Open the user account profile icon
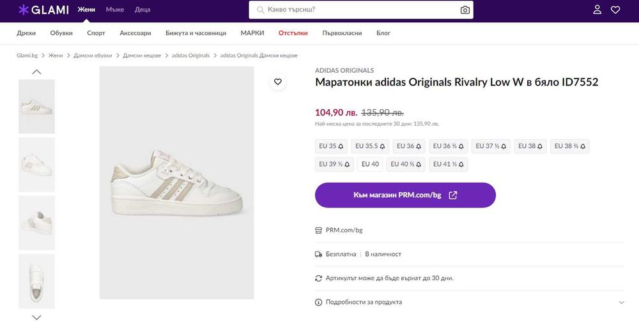The image size is (639, 323). coord(597,10)
